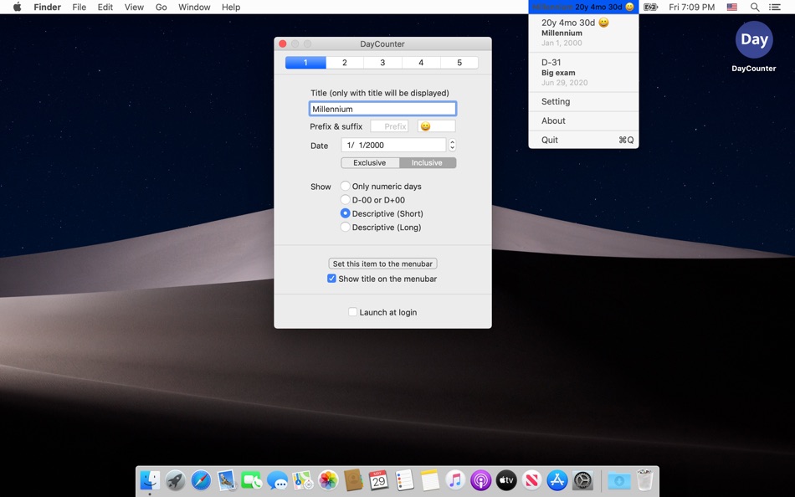
Task: Select Only numeric days option
Action: (x=382, y=186)
